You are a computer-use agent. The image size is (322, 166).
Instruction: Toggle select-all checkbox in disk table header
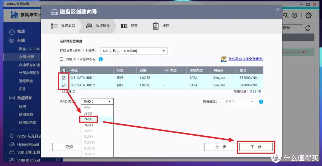64,70
